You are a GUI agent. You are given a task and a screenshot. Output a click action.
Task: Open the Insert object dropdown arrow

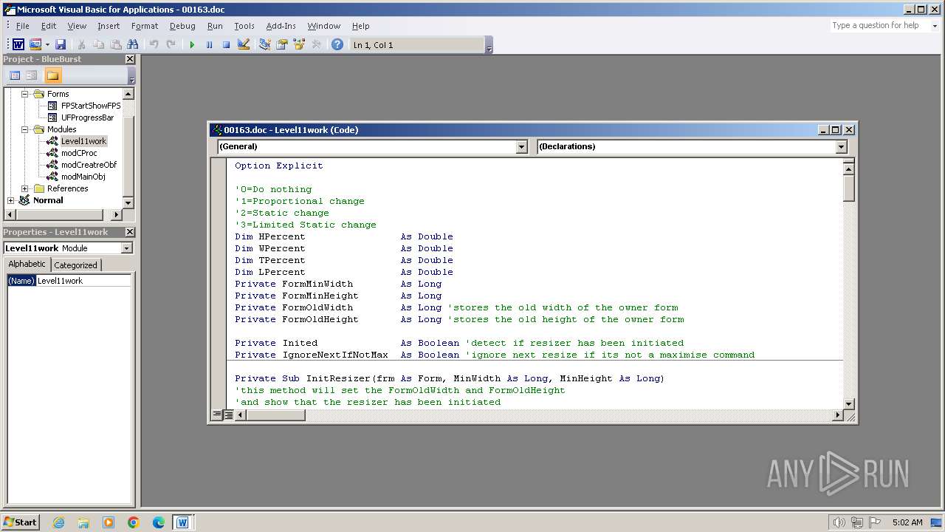47,45
